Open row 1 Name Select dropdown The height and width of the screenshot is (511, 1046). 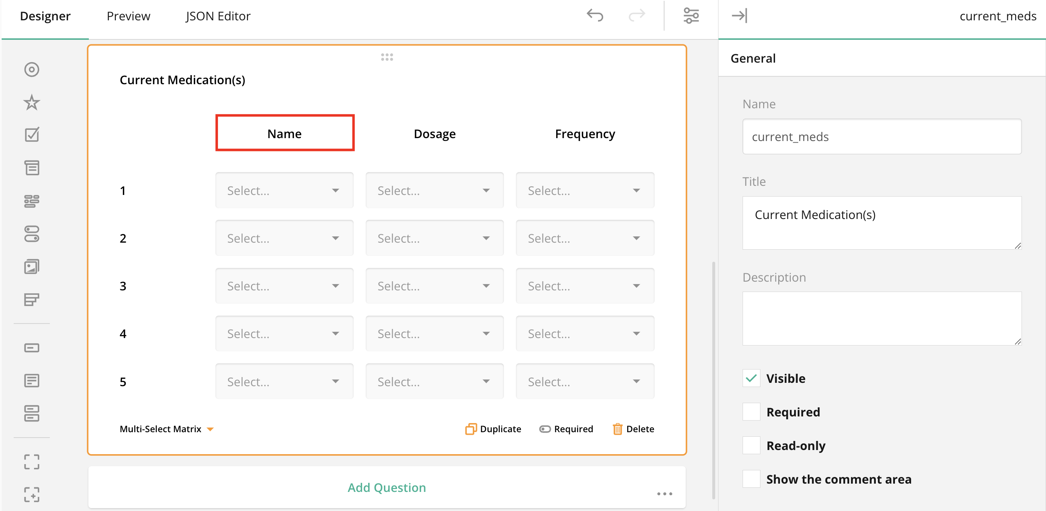(284, 190)
